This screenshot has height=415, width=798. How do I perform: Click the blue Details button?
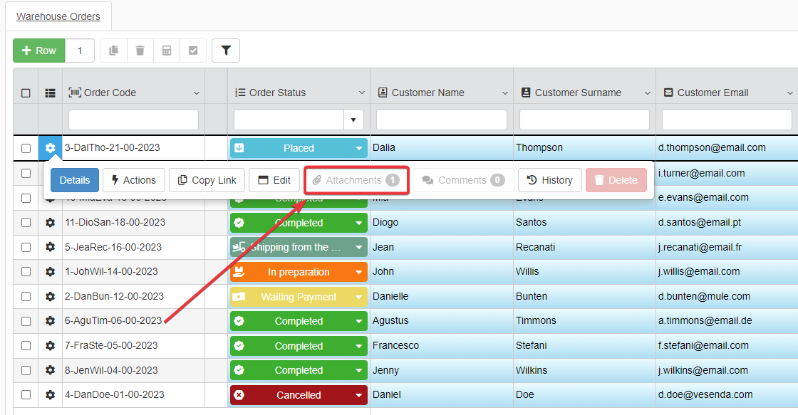coord(75,180)
